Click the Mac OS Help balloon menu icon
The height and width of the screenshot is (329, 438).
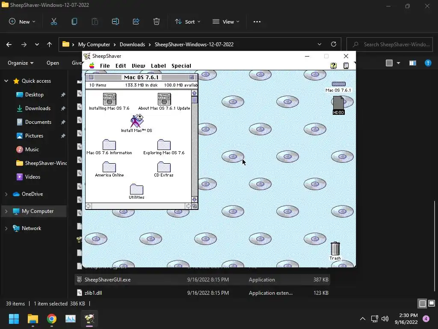pos(333,66)
